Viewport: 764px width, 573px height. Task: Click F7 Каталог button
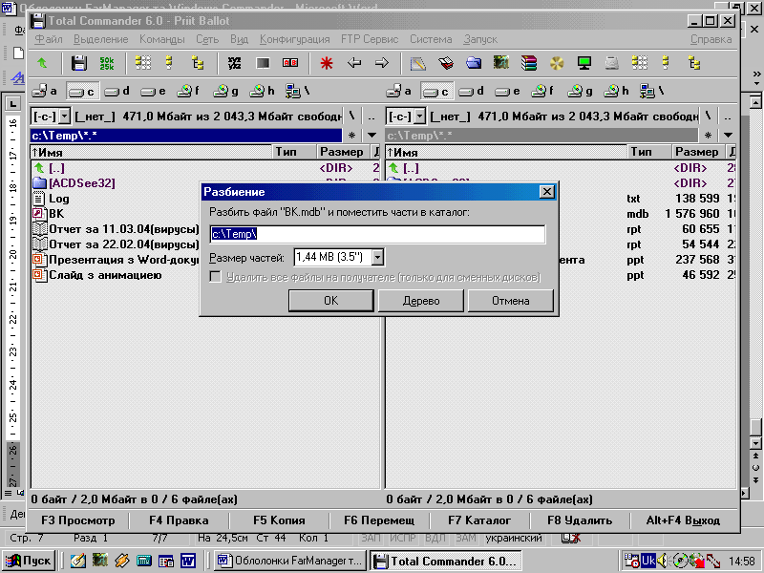coord(479,520)
